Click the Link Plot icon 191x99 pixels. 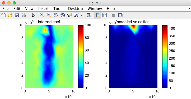(x=89, y=15)
